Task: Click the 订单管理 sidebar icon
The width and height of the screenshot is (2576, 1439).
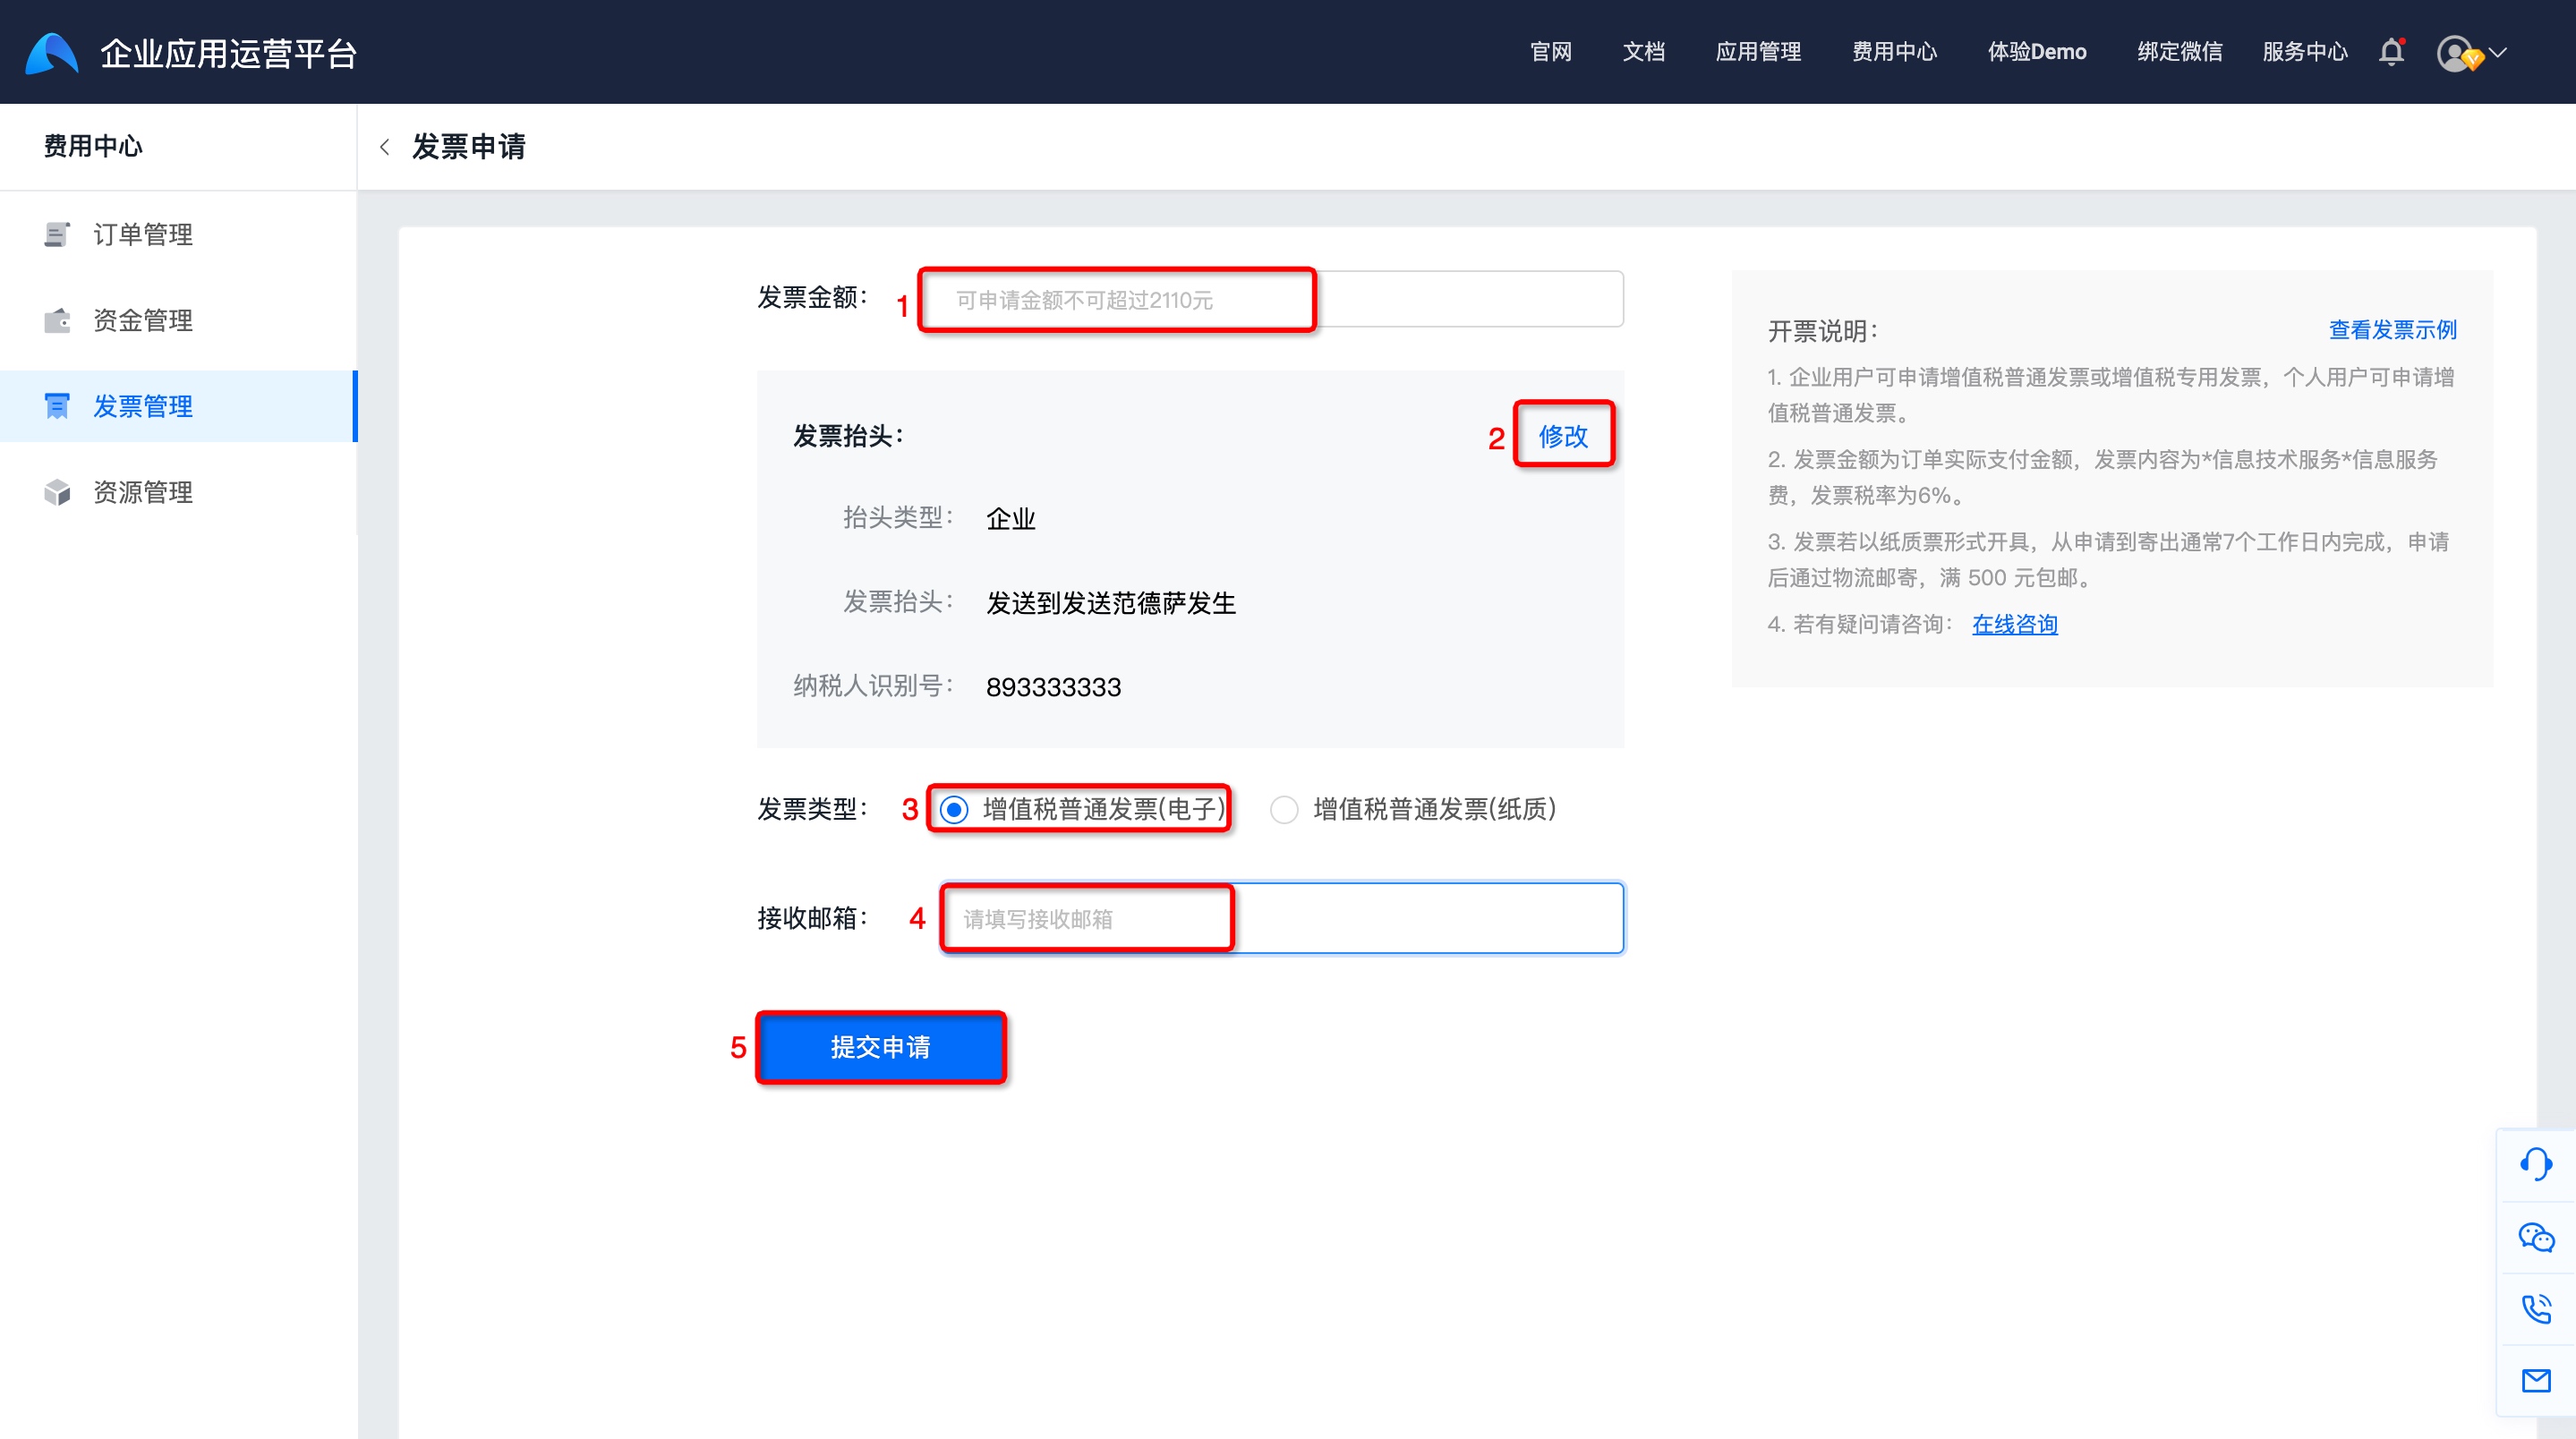Action: tap(57, 234)
